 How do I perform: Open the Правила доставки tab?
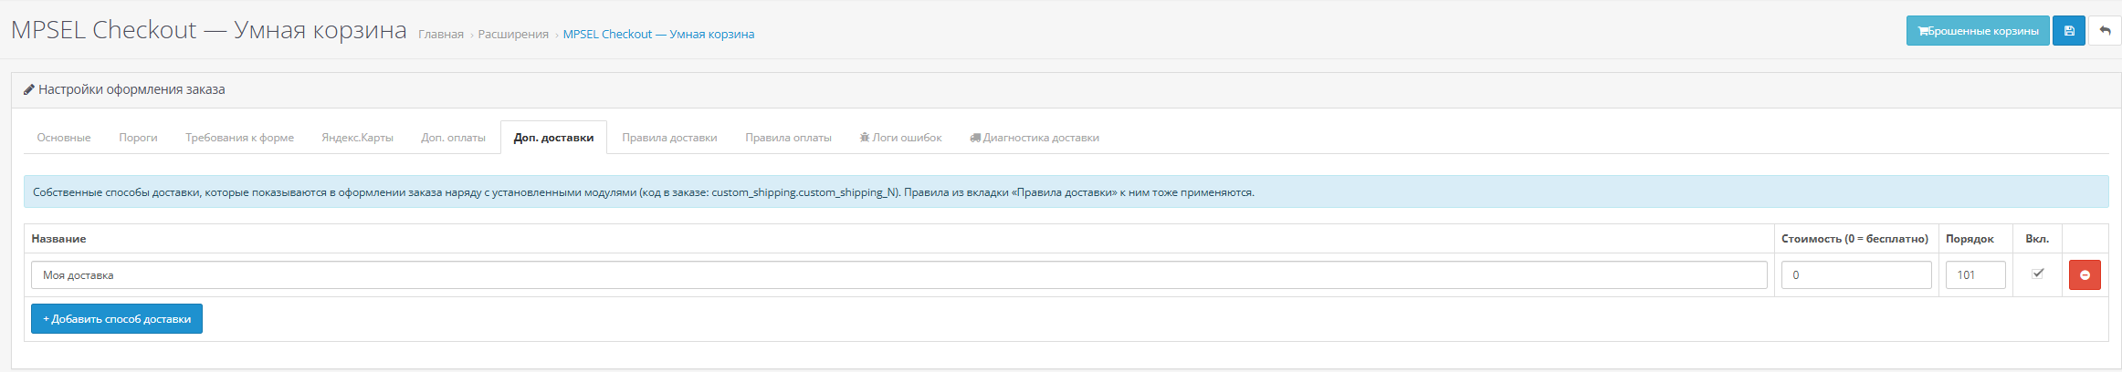(x=669, y=138)
